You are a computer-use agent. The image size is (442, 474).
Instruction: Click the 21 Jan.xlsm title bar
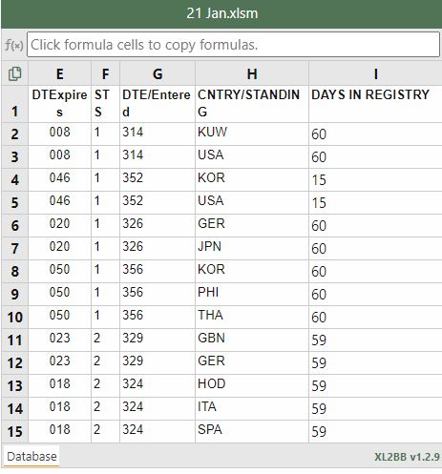pyautogui.click(x=221, y=14)
